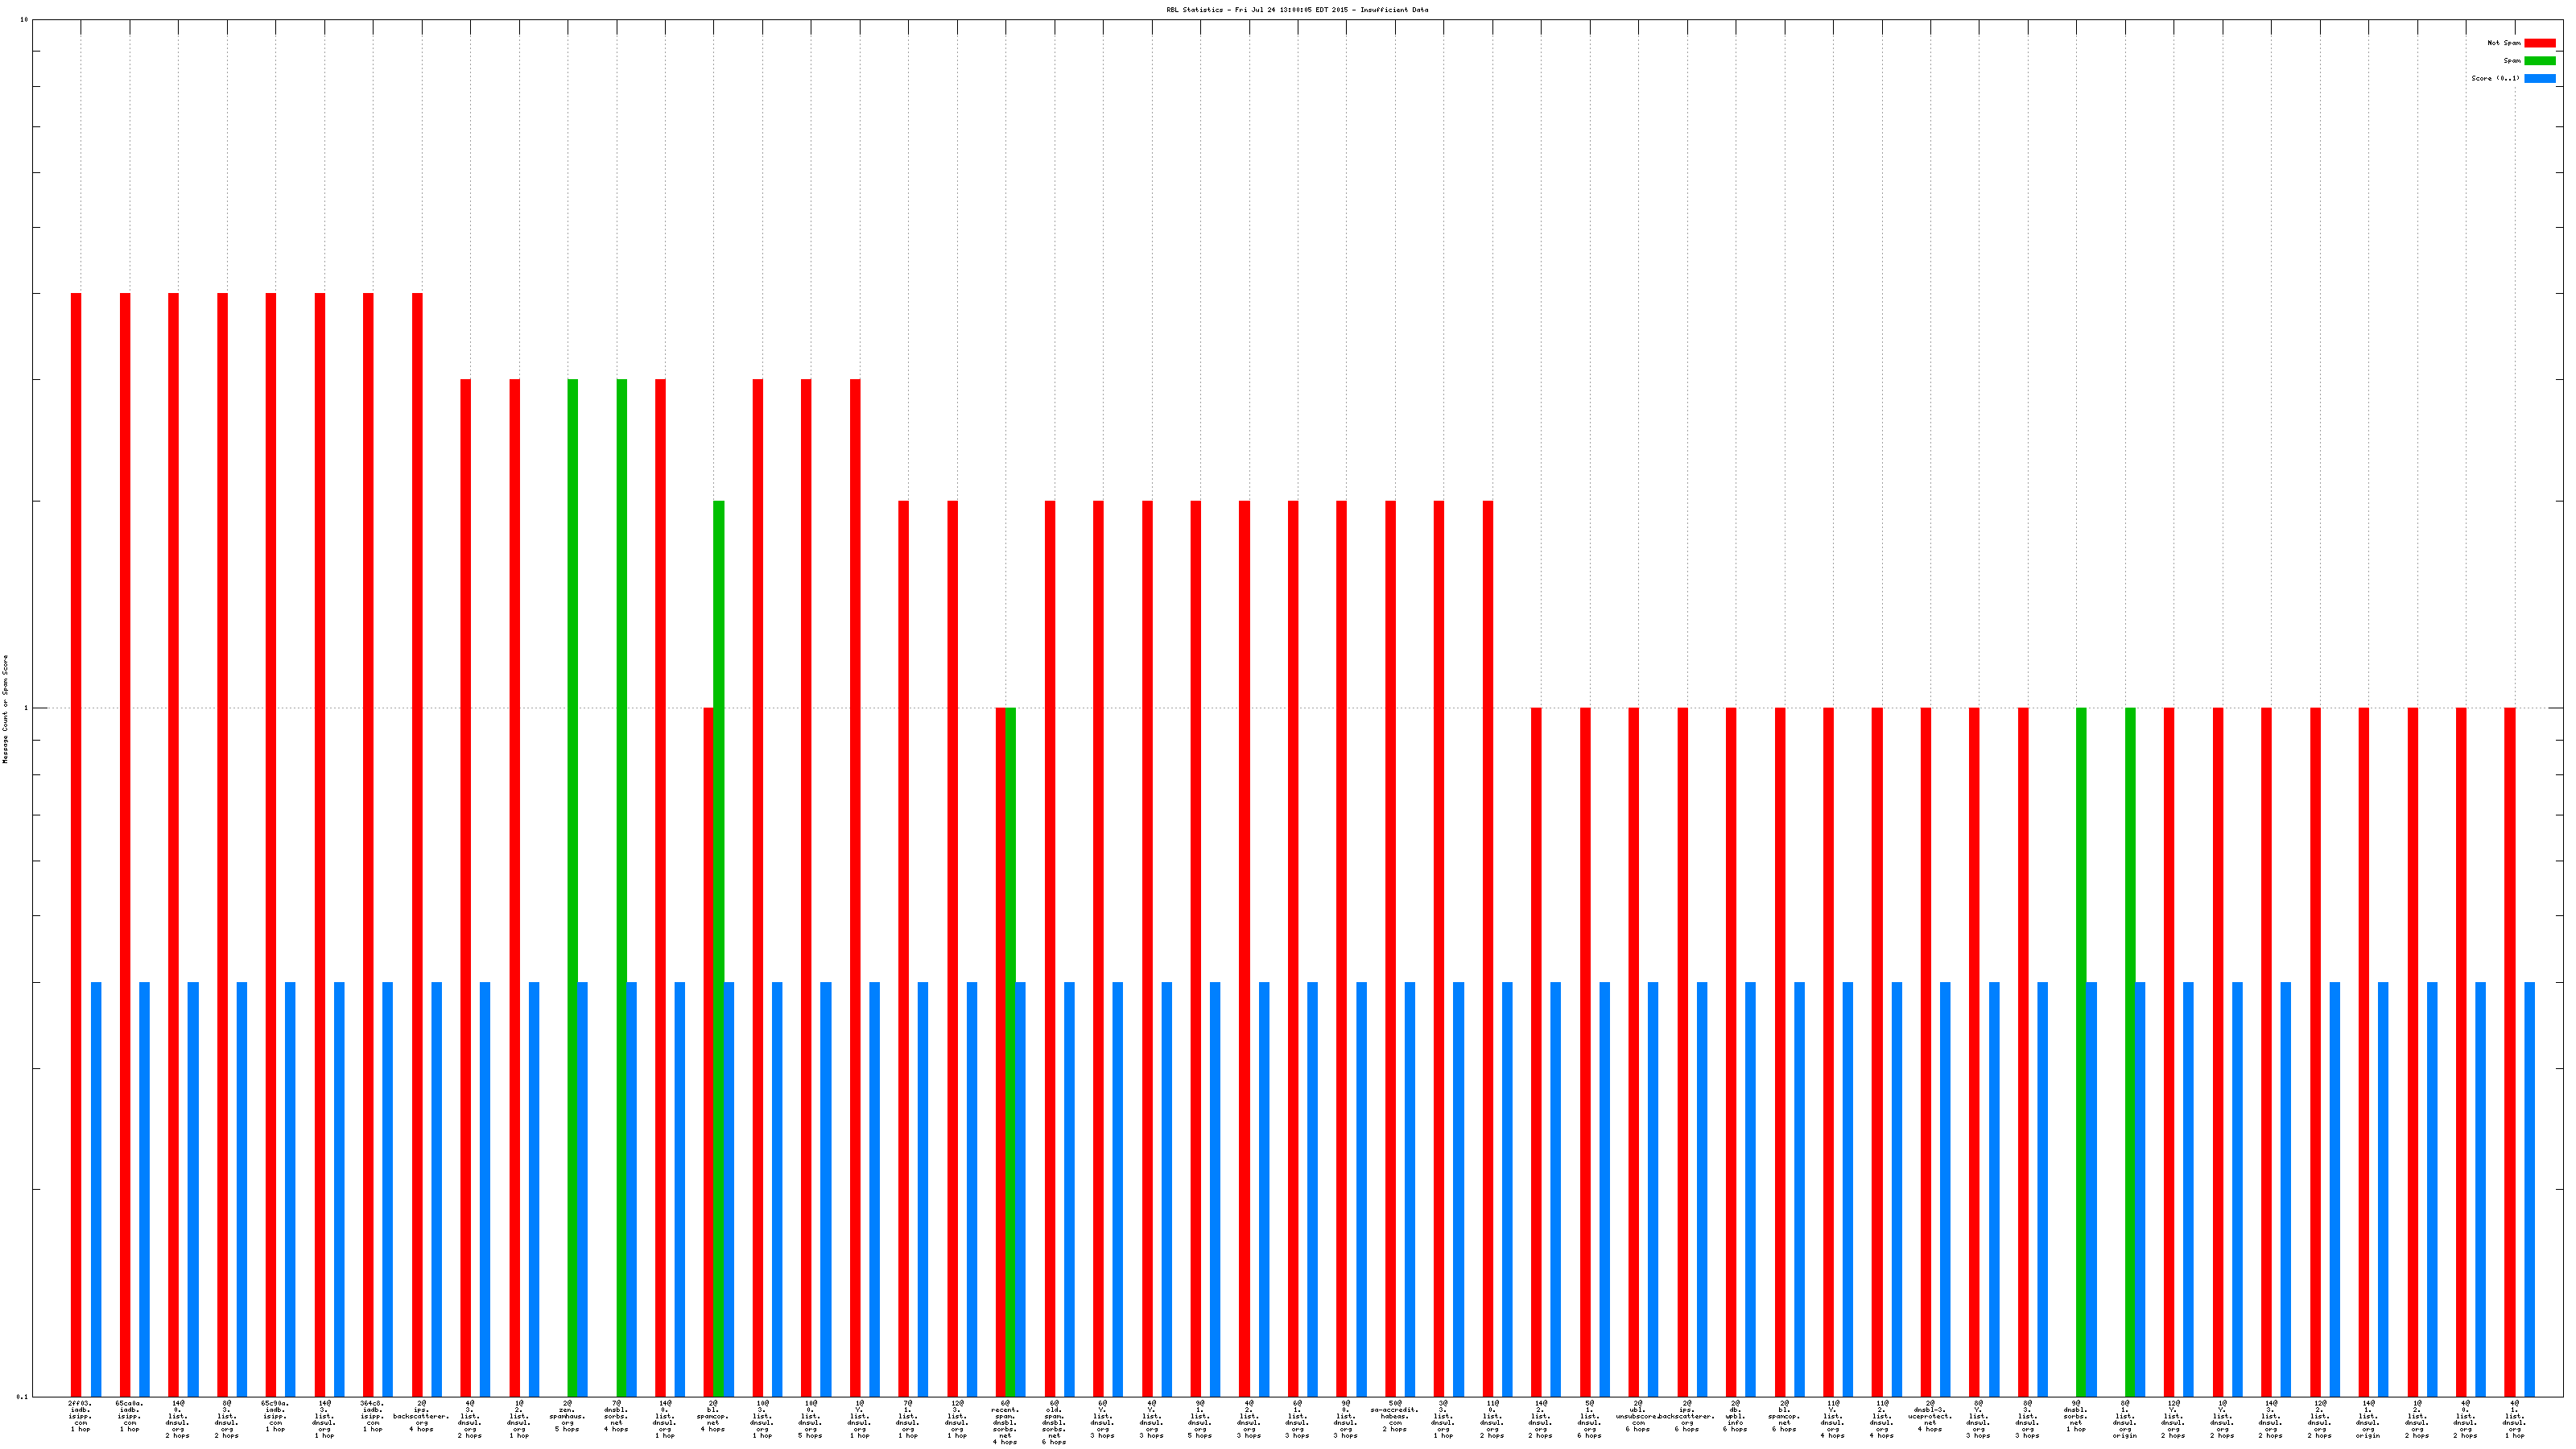The height and width of the screenshot is (1449, 2576).
Task: Click the RBL Statistics chart title
Action: [x=1297, y=10]
